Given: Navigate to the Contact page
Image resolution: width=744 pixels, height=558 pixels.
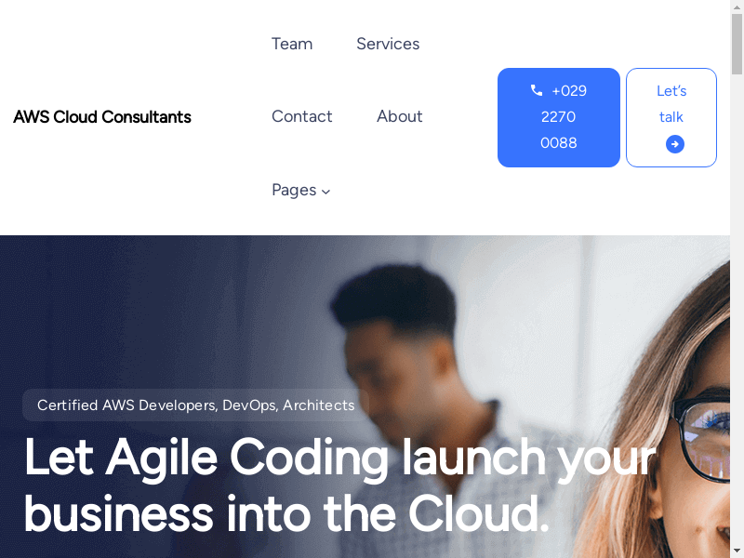Looking at the screenshot, I should tap(301, 116).
